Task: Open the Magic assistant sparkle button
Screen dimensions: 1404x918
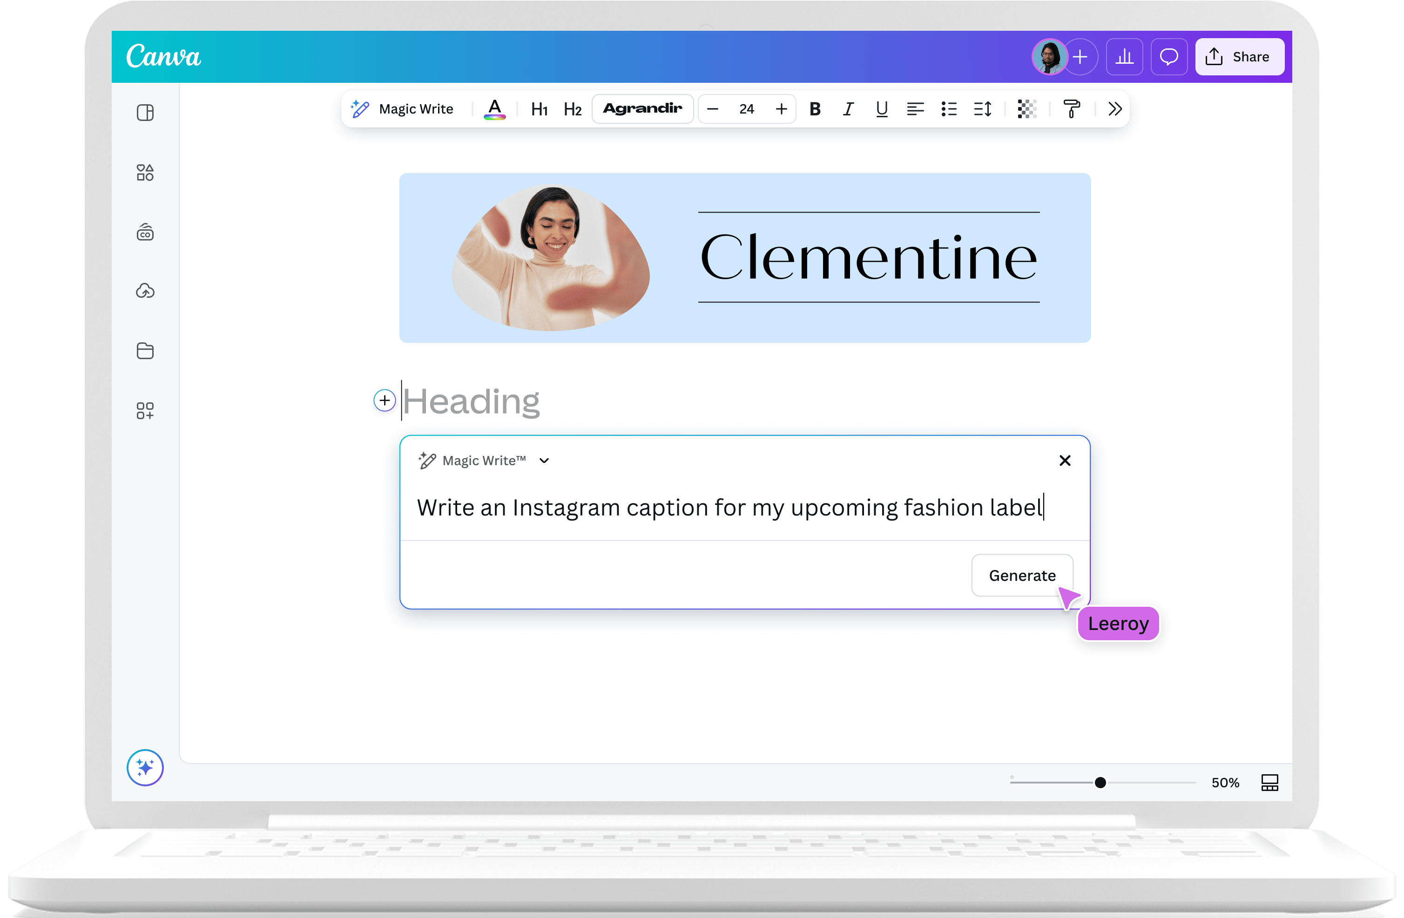Action: [x=145, y=768]
